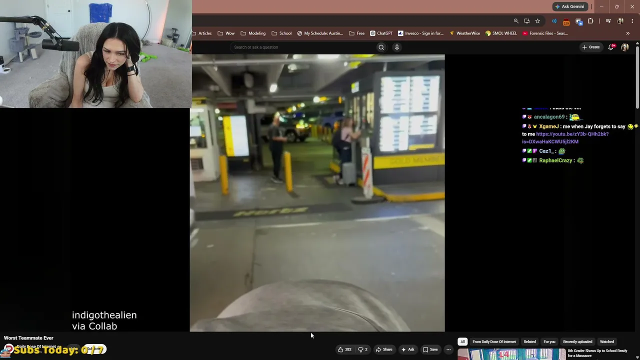Click the RaphaelCrazy username in chat

555,160
